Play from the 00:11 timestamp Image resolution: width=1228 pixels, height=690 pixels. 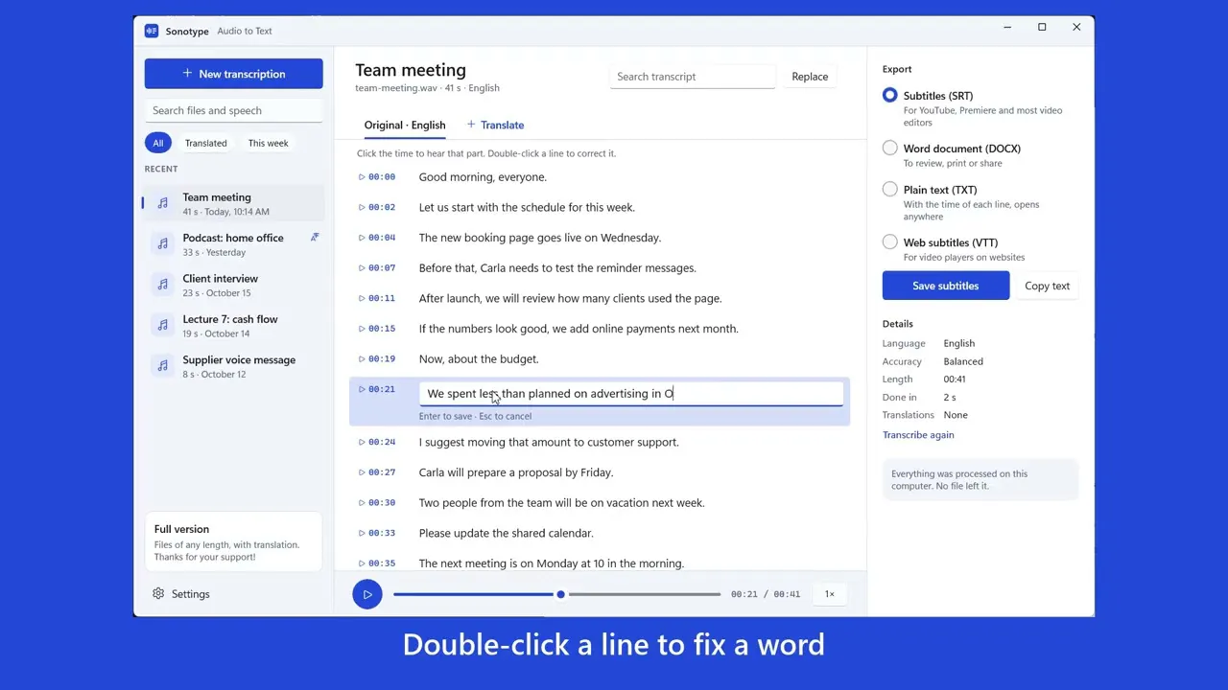(x=376, y=298)
